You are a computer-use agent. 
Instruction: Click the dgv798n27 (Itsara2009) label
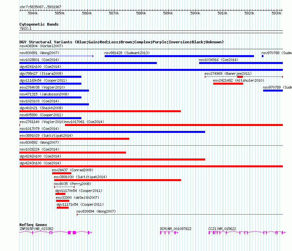point(41,73)
